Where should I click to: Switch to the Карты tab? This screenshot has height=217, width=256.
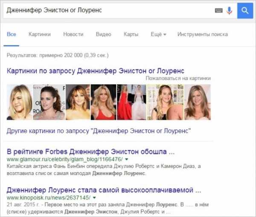pos(131,34)
